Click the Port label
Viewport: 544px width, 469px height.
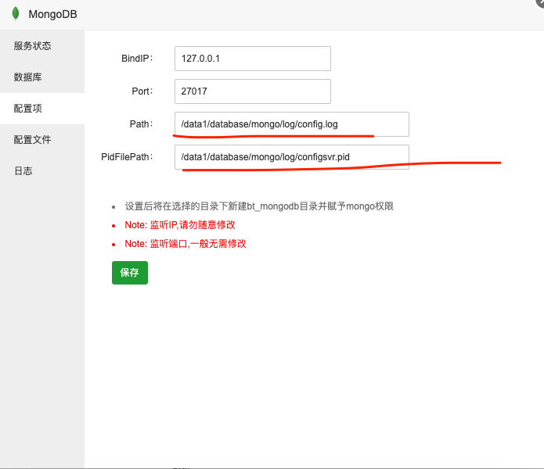pyautogui.click(x=142, y=91)
